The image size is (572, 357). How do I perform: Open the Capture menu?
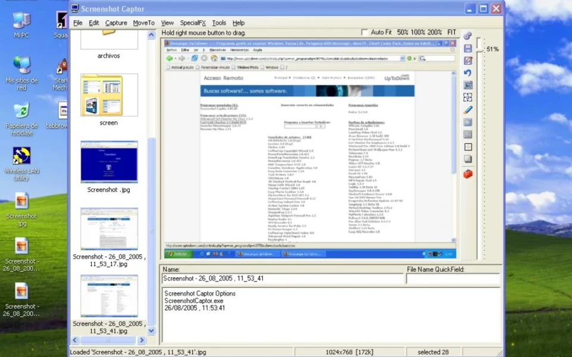click(x=116, y=23)
